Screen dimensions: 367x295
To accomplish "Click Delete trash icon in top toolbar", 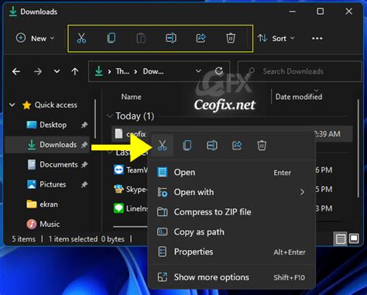I will (231, 38).
